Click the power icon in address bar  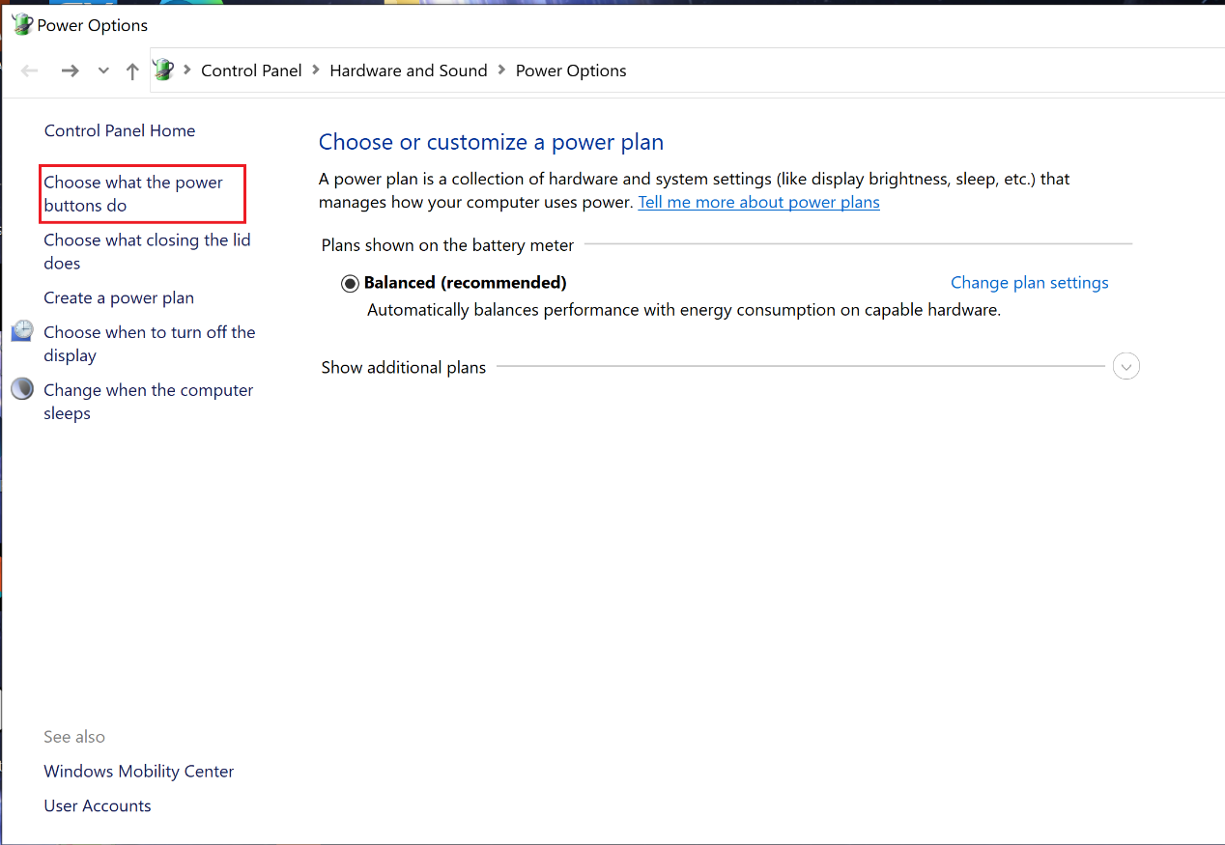pos(164,70)
